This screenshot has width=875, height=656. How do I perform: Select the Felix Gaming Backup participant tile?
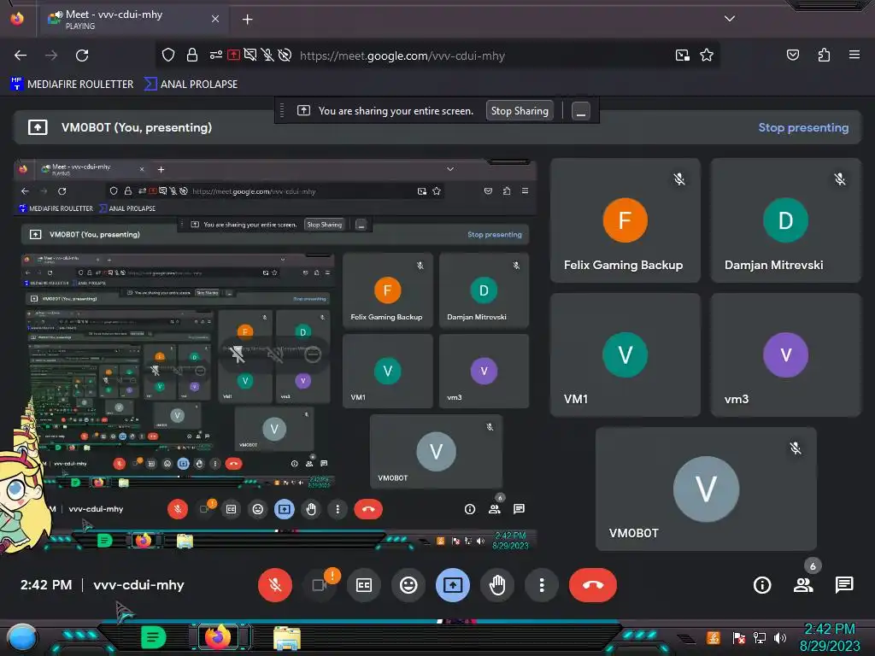625,220
